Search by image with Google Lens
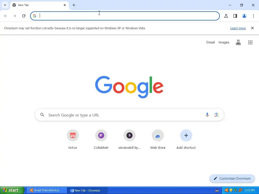The width and height of the screenshot is (259, 194). click(217, 115)
